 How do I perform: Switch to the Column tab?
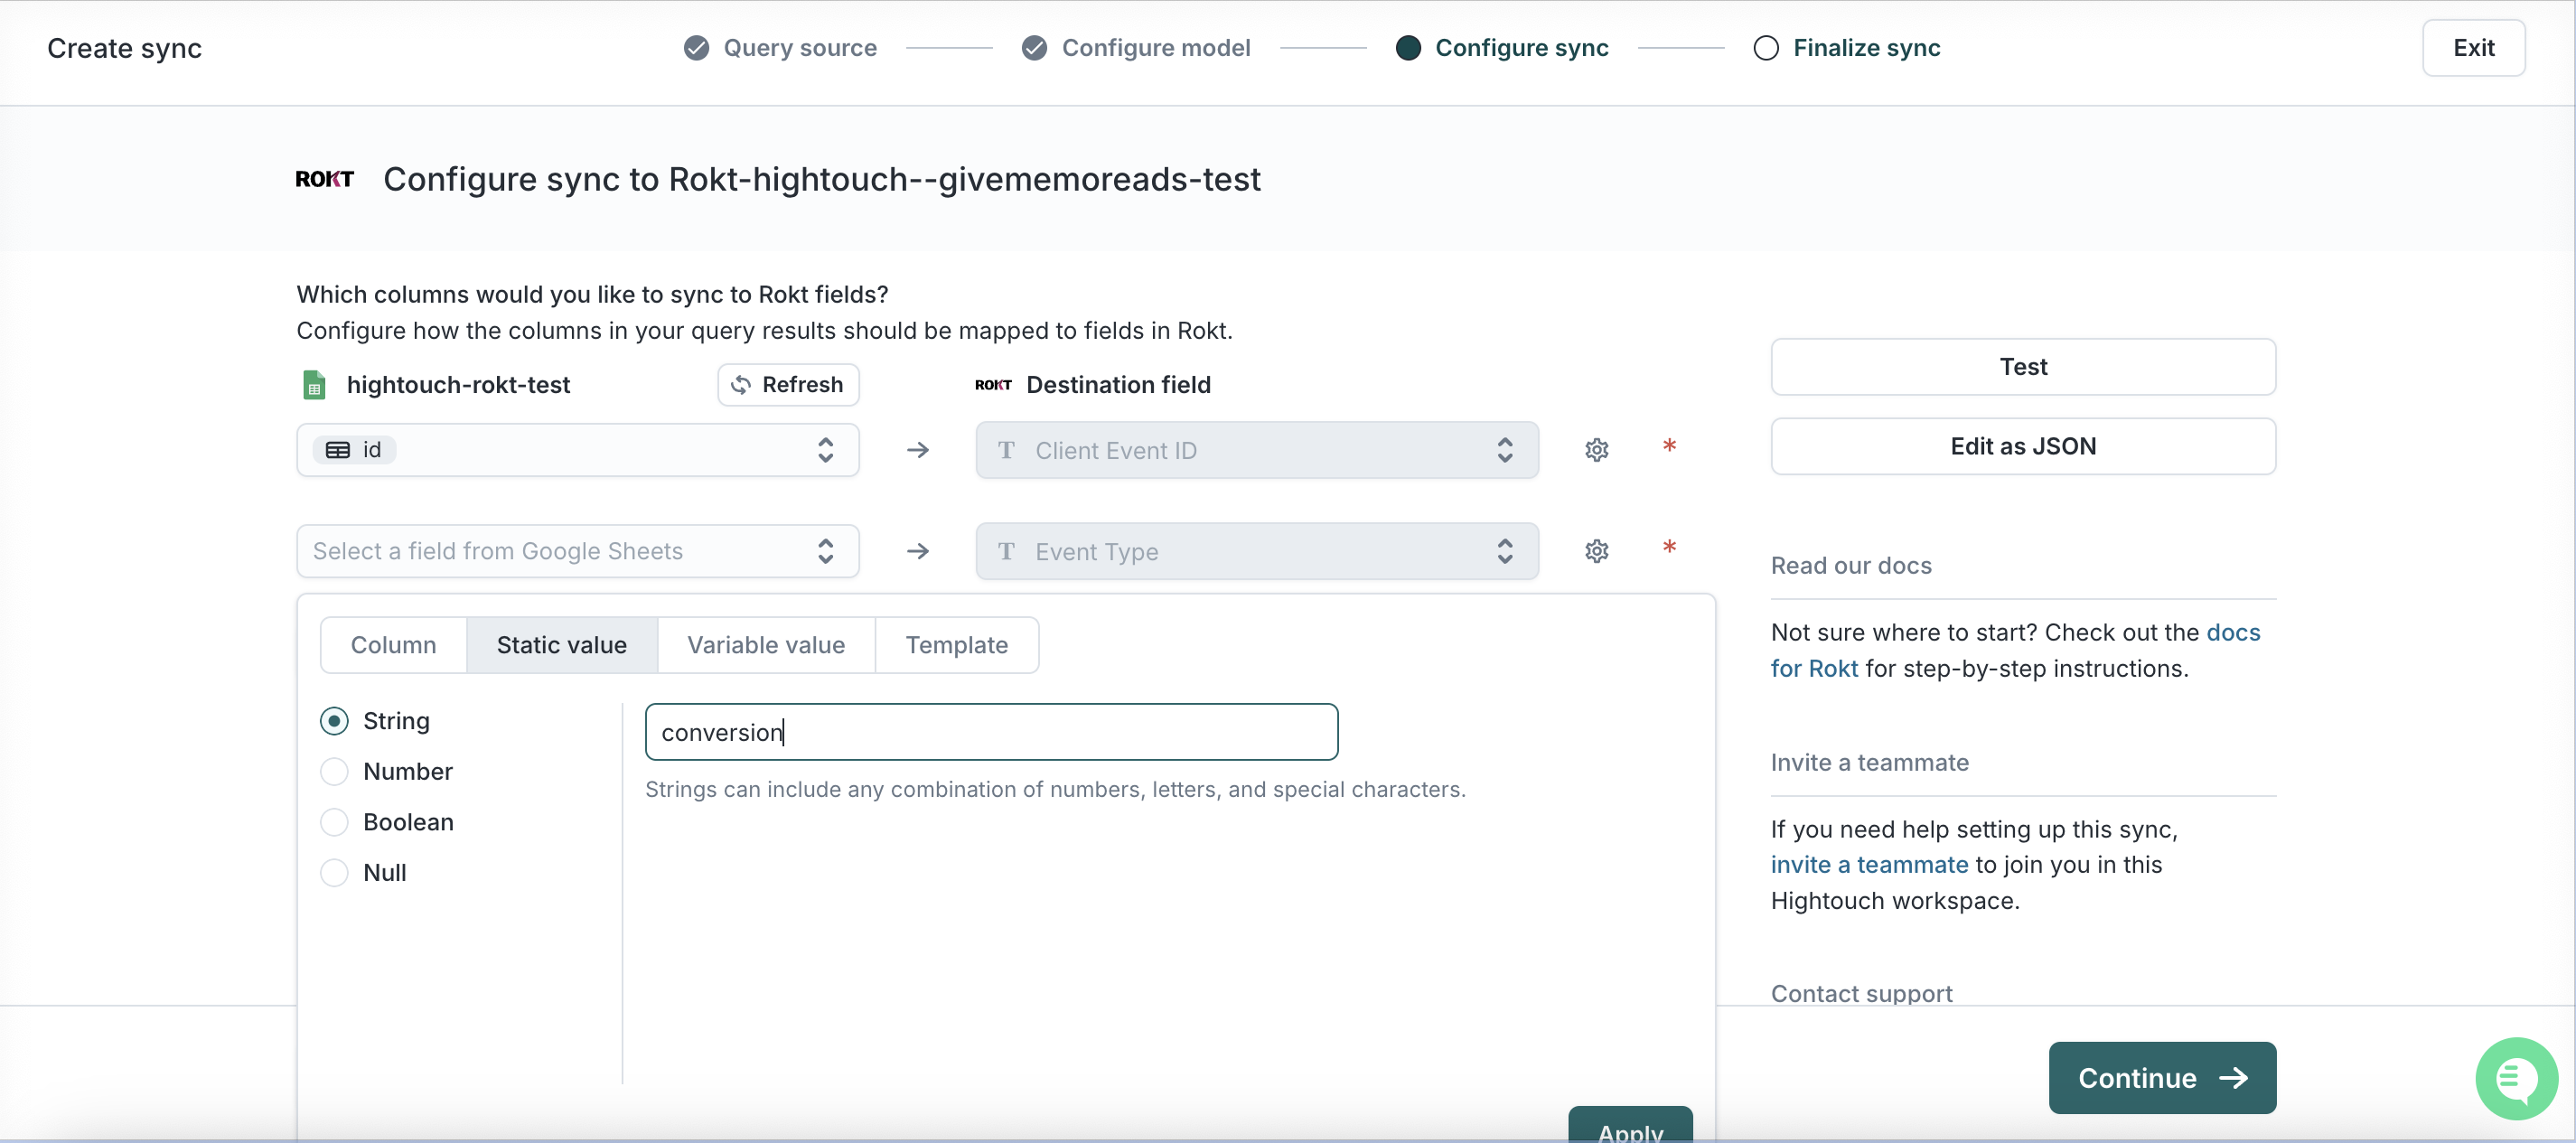point(394,645)
